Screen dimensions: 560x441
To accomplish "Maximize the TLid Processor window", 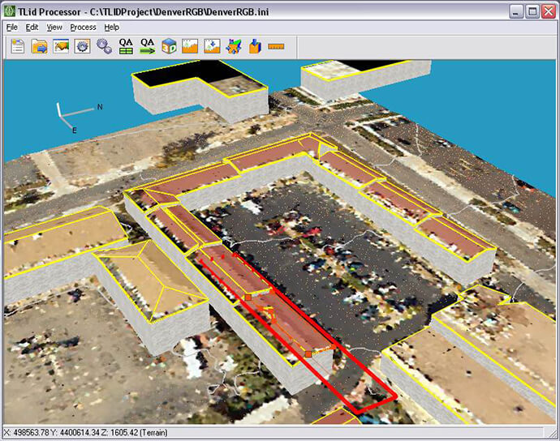I will 532,12.
